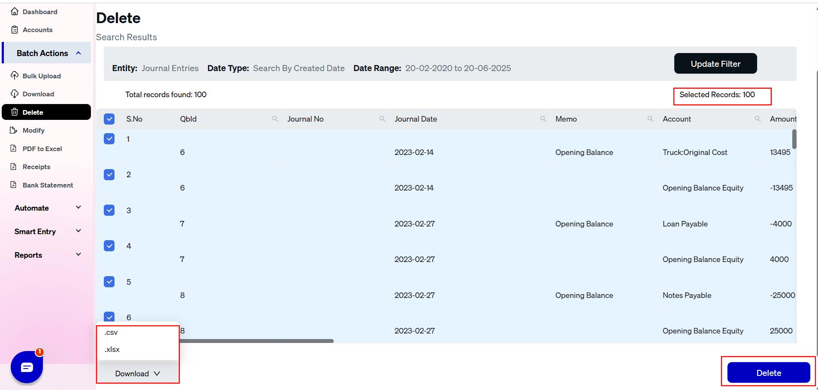
Task: Uncheck the checkbox for row 2
Action: (109, 175)
